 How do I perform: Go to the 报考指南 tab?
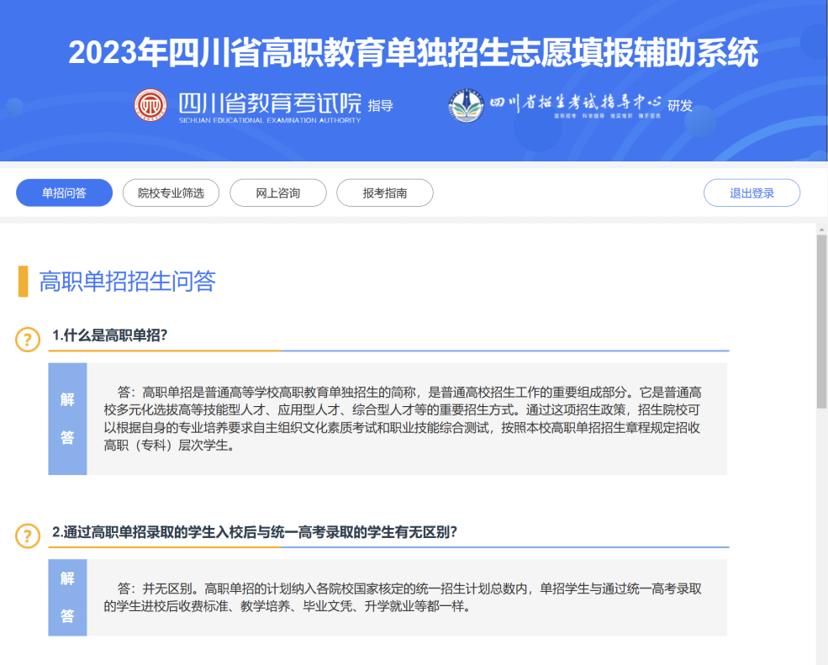point(384,193)
